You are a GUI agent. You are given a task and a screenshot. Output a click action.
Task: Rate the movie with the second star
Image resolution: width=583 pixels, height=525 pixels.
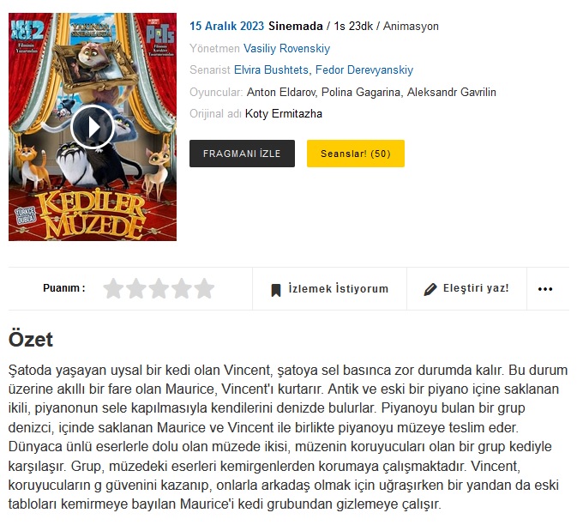[136, 288]
